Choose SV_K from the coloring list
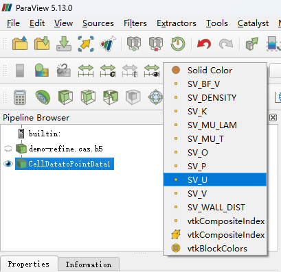 [215, 111]
